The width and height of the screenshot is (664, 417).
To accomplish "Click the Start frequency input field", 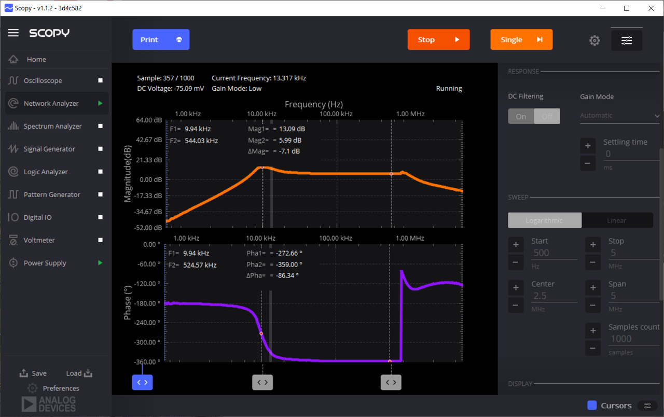I will tap(554, 253).
